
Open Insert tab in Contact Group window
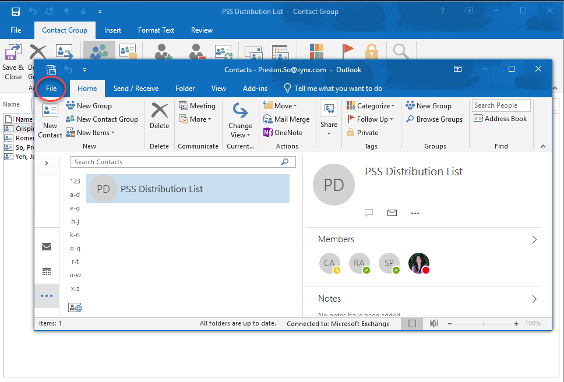pyautogui.click(x=112, y=30)
